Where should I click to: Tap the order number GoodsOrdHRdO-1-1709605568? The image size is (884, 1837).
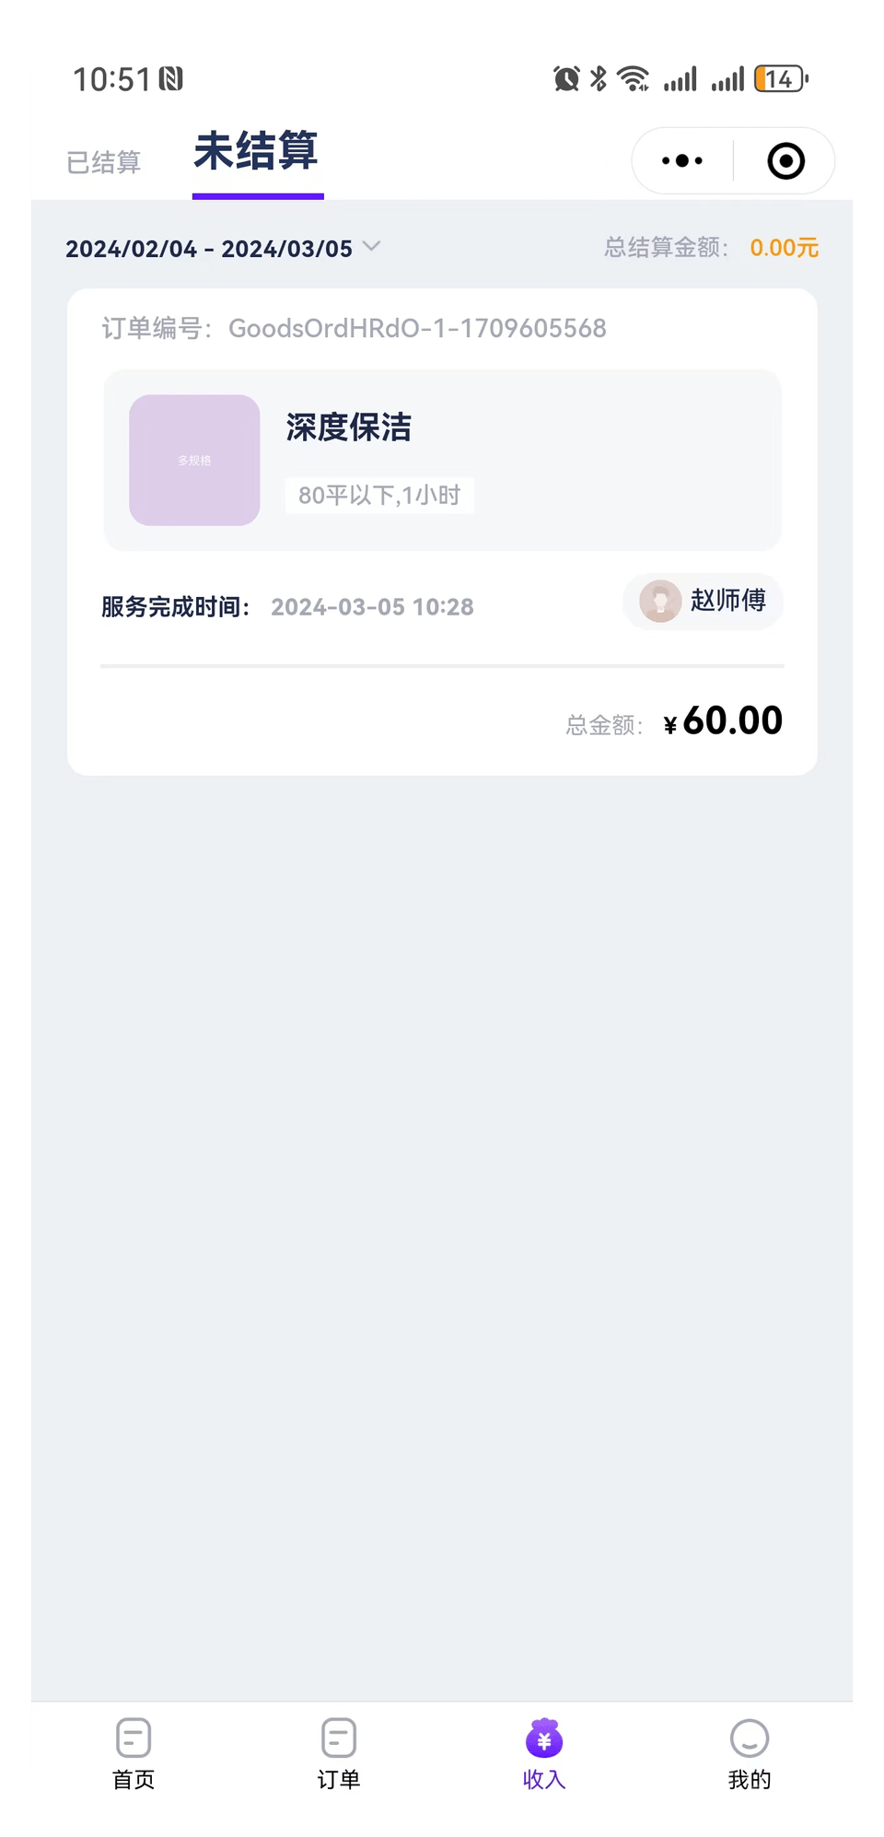(417, 329)
